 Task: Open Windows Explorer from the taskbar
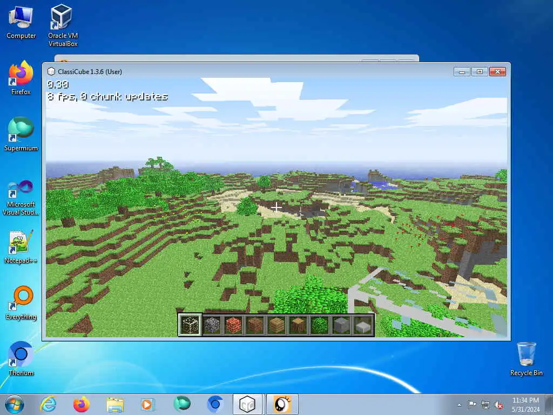pyautogui.click(x=115, y=404)
